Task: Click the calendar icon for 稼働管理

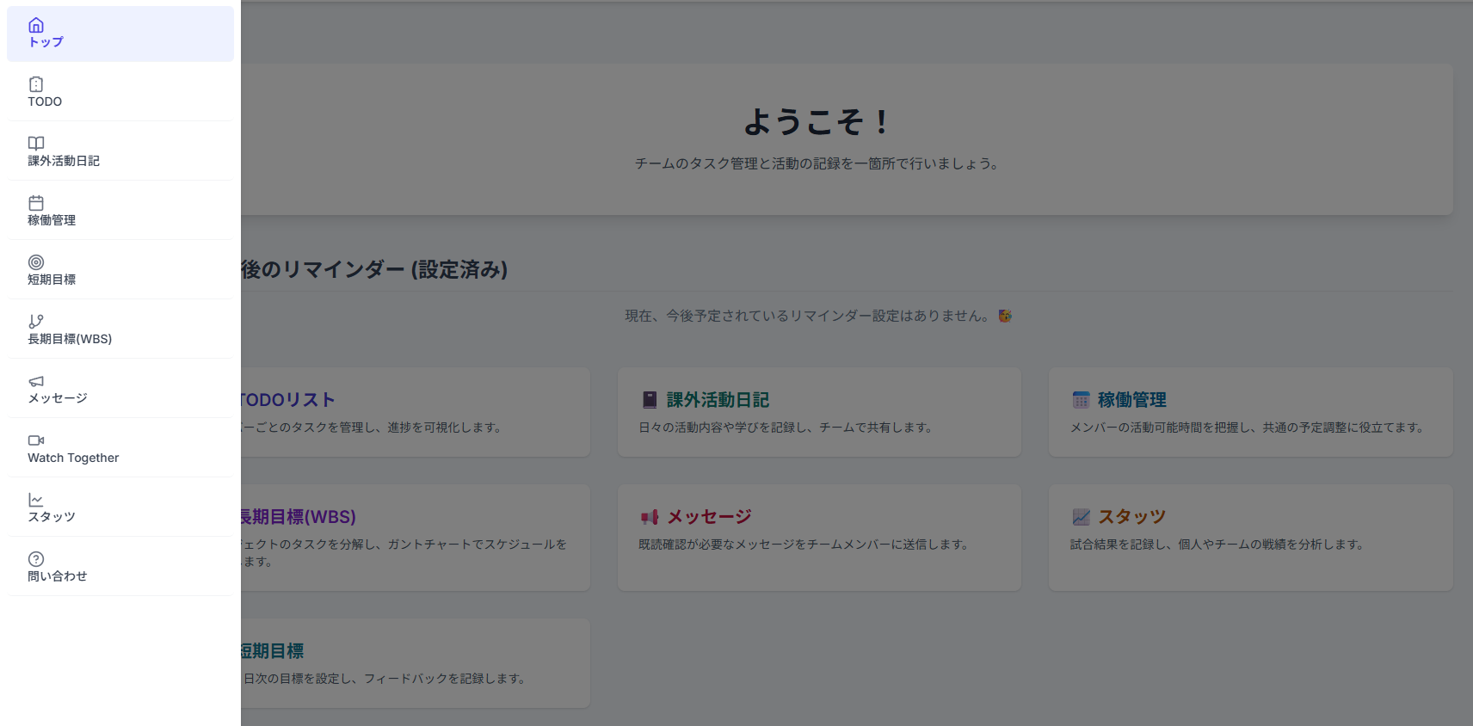Action: tap(36, 203)
